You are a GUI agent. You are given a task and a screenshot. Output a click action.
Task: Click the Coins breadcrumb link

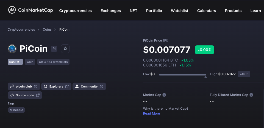(47, 30)
